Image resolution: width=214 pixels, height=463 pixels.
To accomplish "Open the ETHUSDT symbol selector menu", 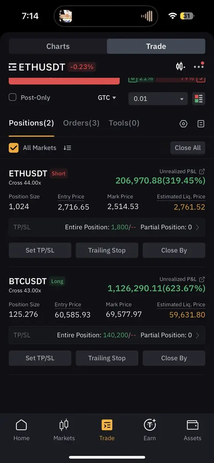I will tap(37, 67).
